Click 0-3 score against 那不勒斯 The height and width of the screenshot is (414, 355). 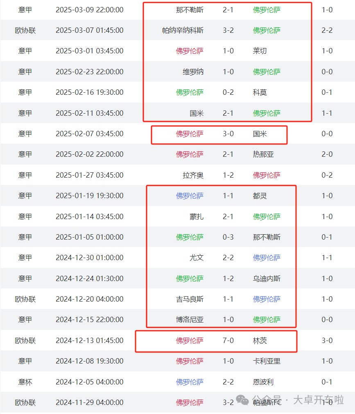pyautogui.click(x=228, y=237)
